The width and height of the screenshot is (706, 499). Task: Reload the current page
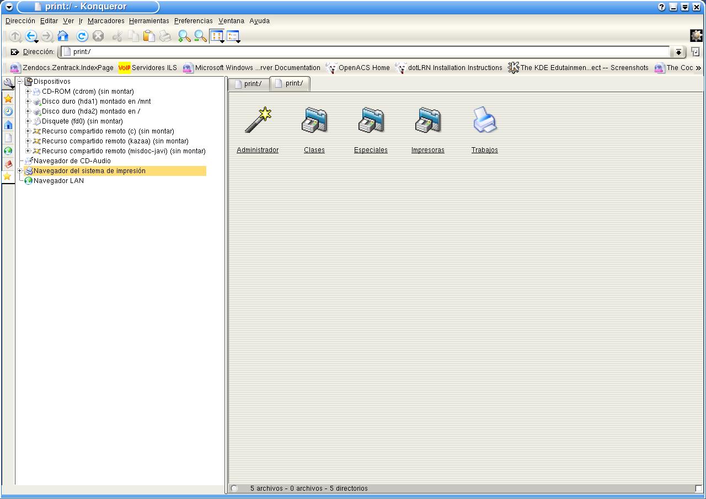pos(82,36)
